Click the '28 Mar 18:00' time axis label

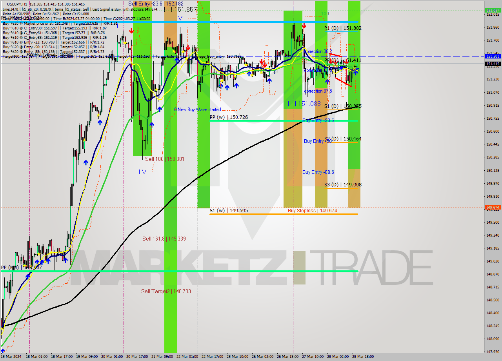pyautogui.click(x=363, y=357)
